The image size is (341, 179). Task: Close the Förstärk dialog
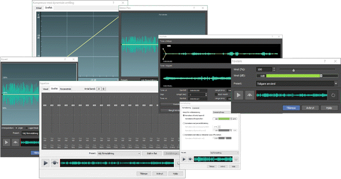(x=336, y=61)
